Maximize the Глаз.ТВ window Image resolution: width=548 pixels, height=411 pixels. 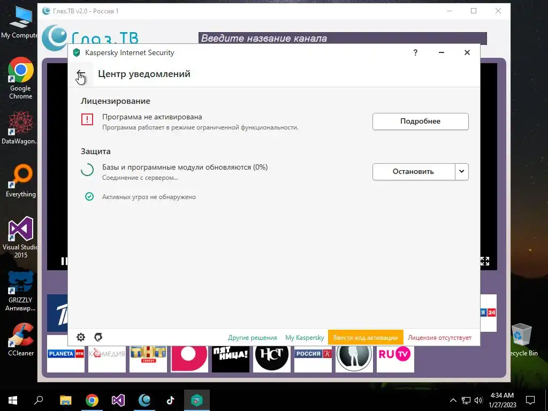pos(474,11)
